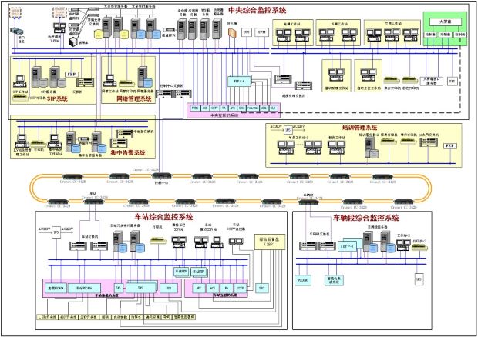Screen dimensions: 478x337
Task: Click the UPS box in 车站综合监控系统
Action: tap(56, 232)
